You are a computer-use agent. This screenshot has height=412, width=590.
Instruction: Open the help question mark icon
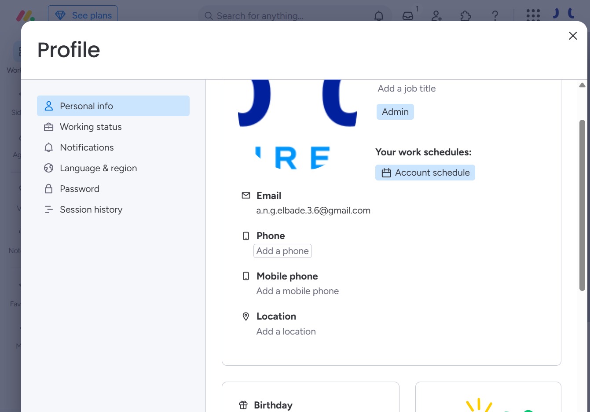pyautogui.click(x=495, y=16)
